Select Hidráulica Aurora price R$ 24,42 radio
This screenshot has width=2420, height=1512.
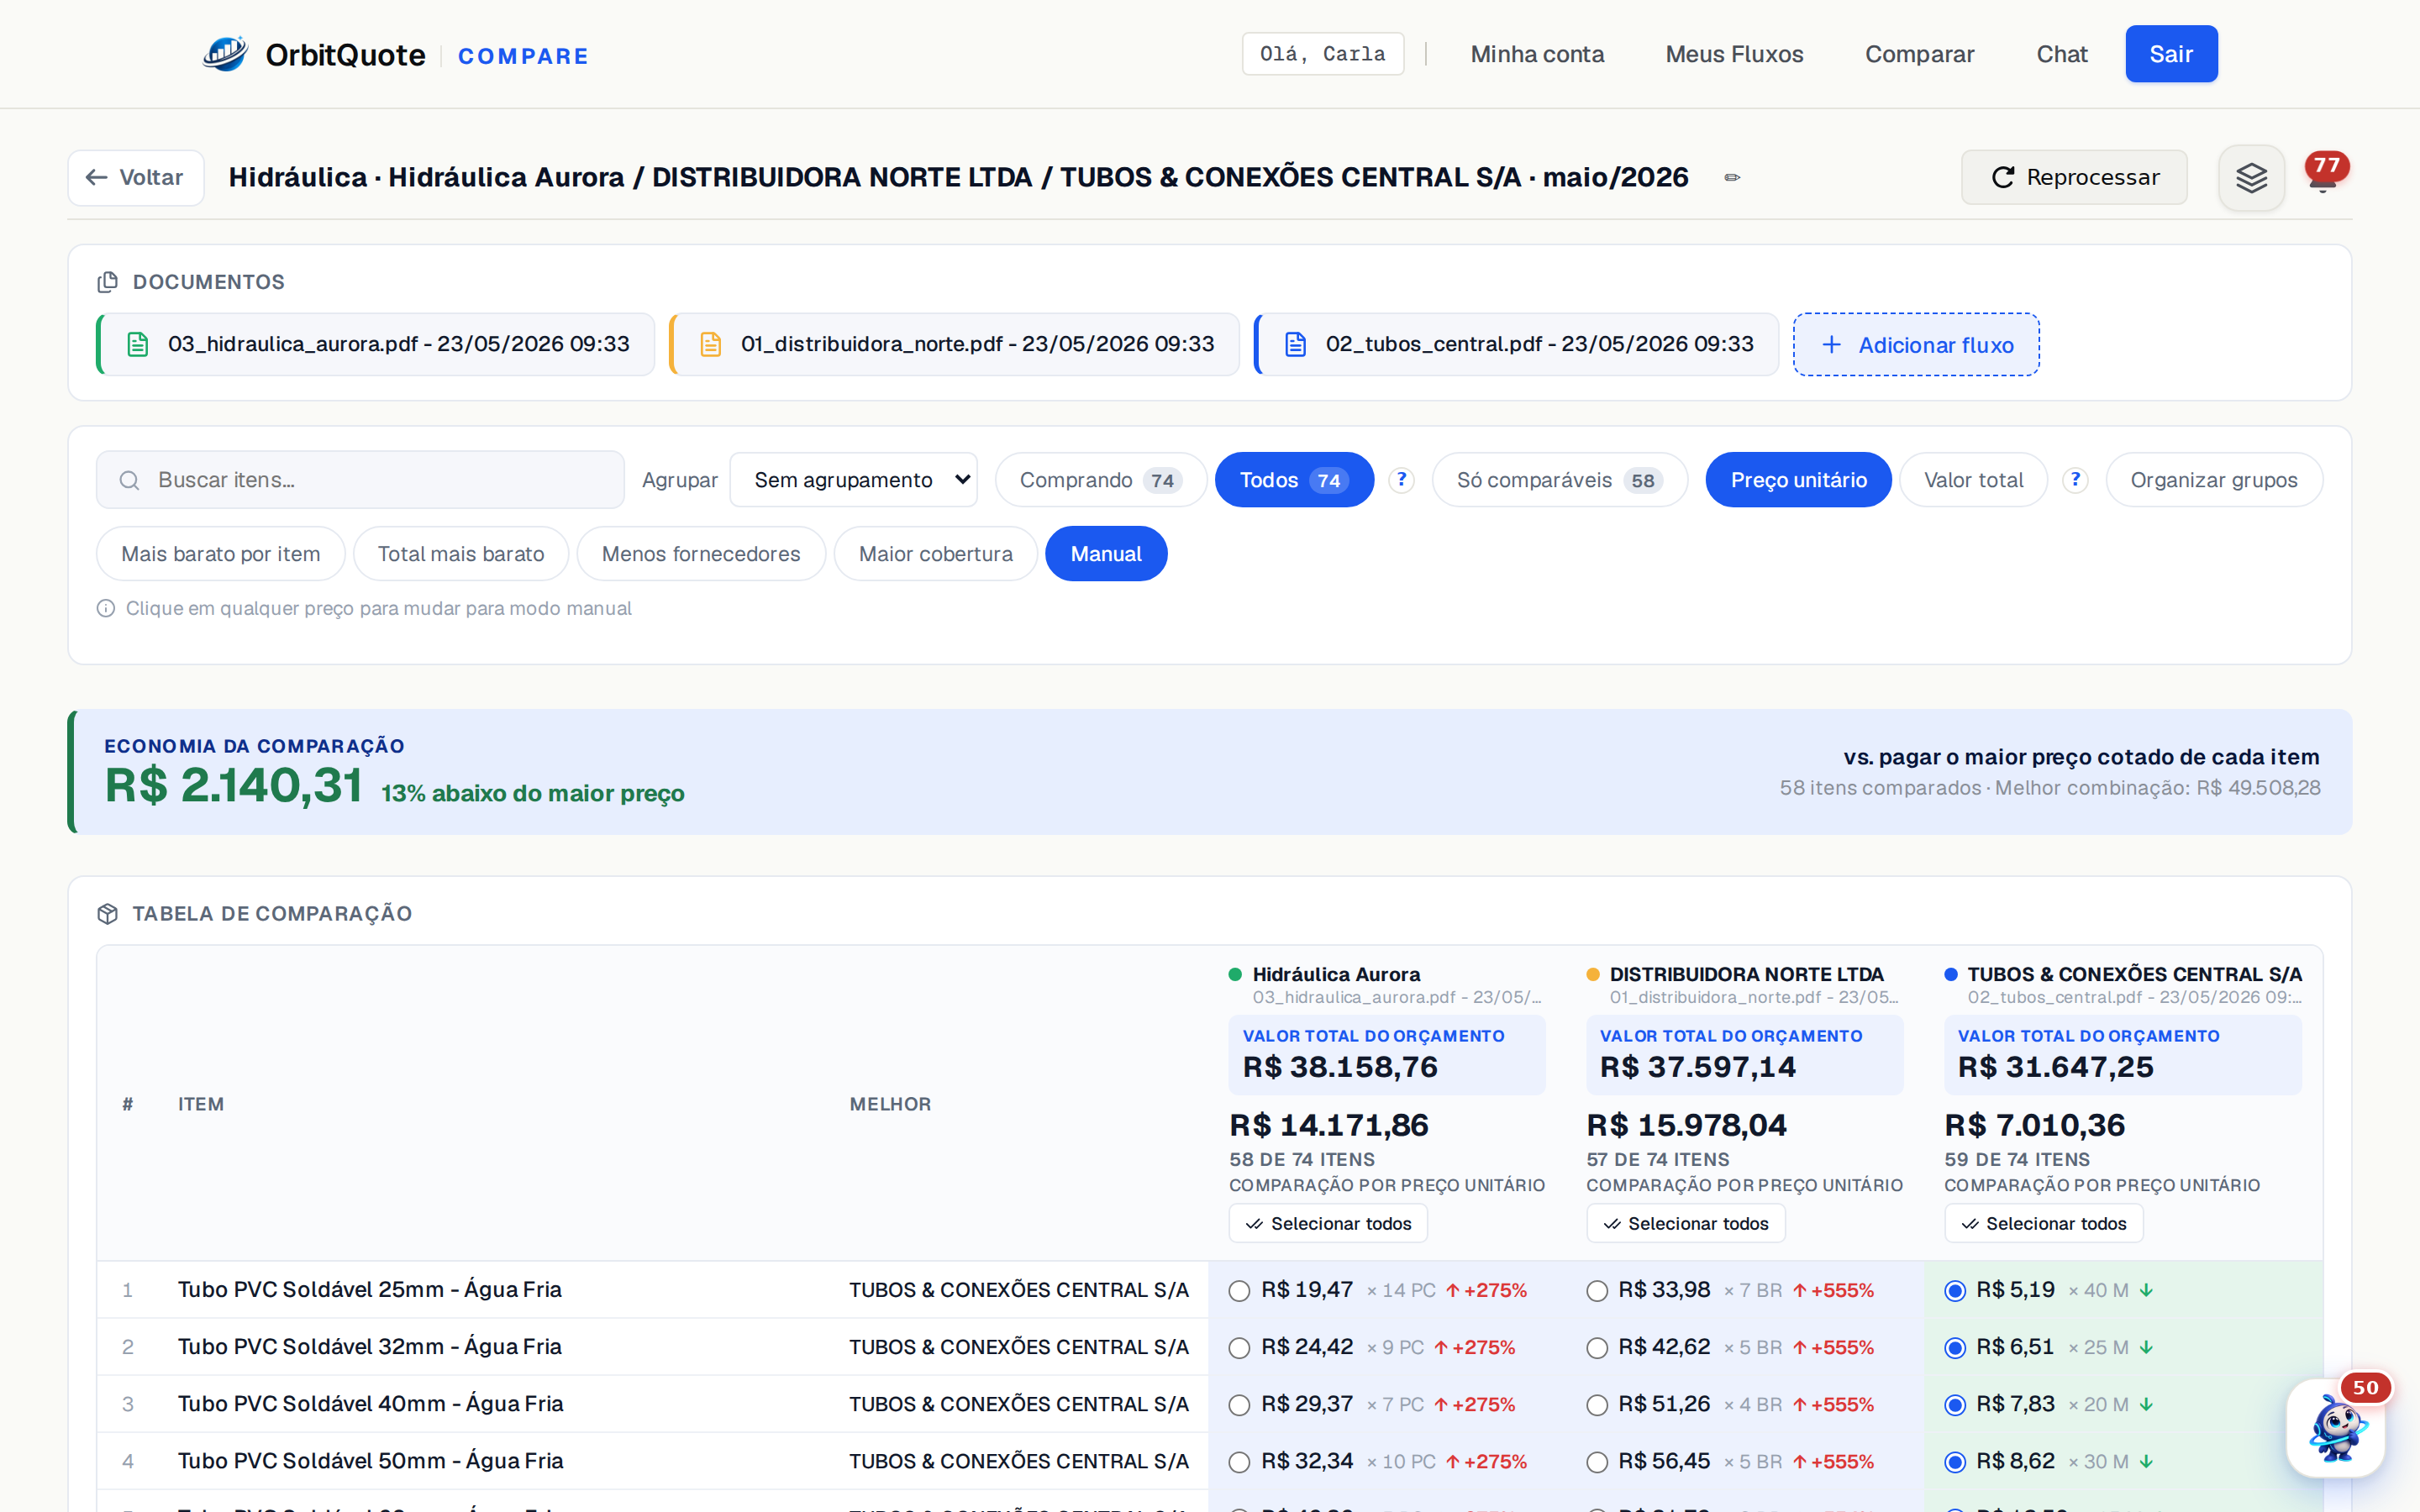pos(1240,1348)
